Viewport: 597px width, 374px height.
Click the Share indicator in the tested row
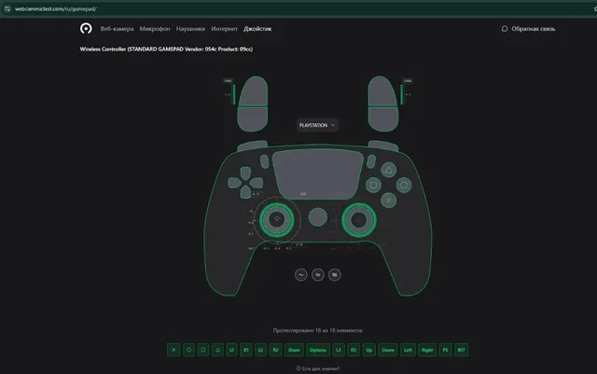(294, 350)
